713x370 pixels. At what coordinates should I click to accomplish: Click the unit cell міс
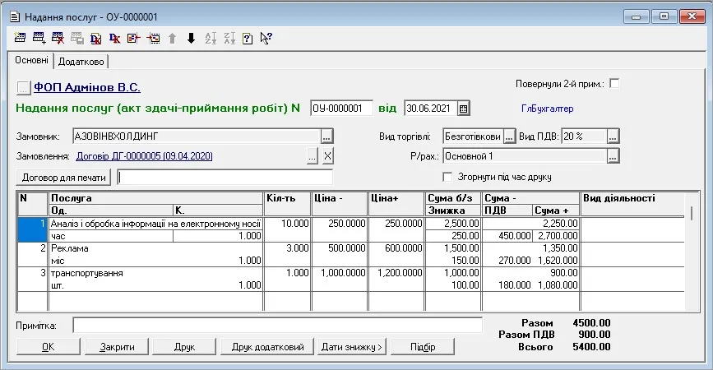(x=111, y=261)
